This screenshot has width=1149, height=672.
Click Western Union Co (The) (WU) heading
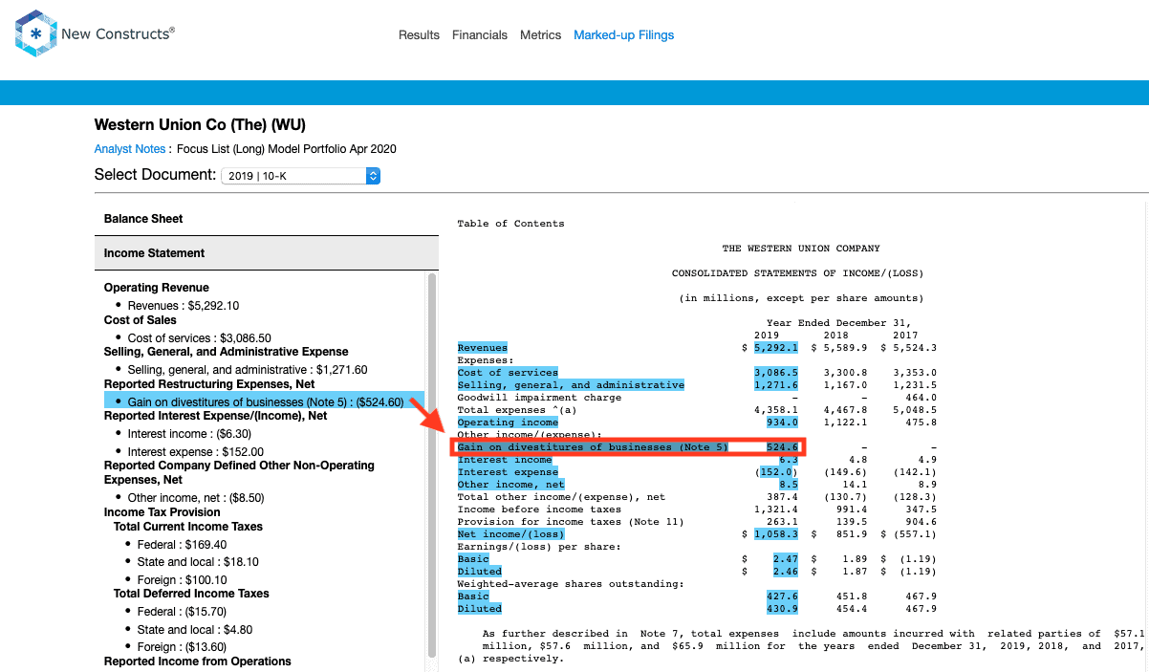coord(200,125)
